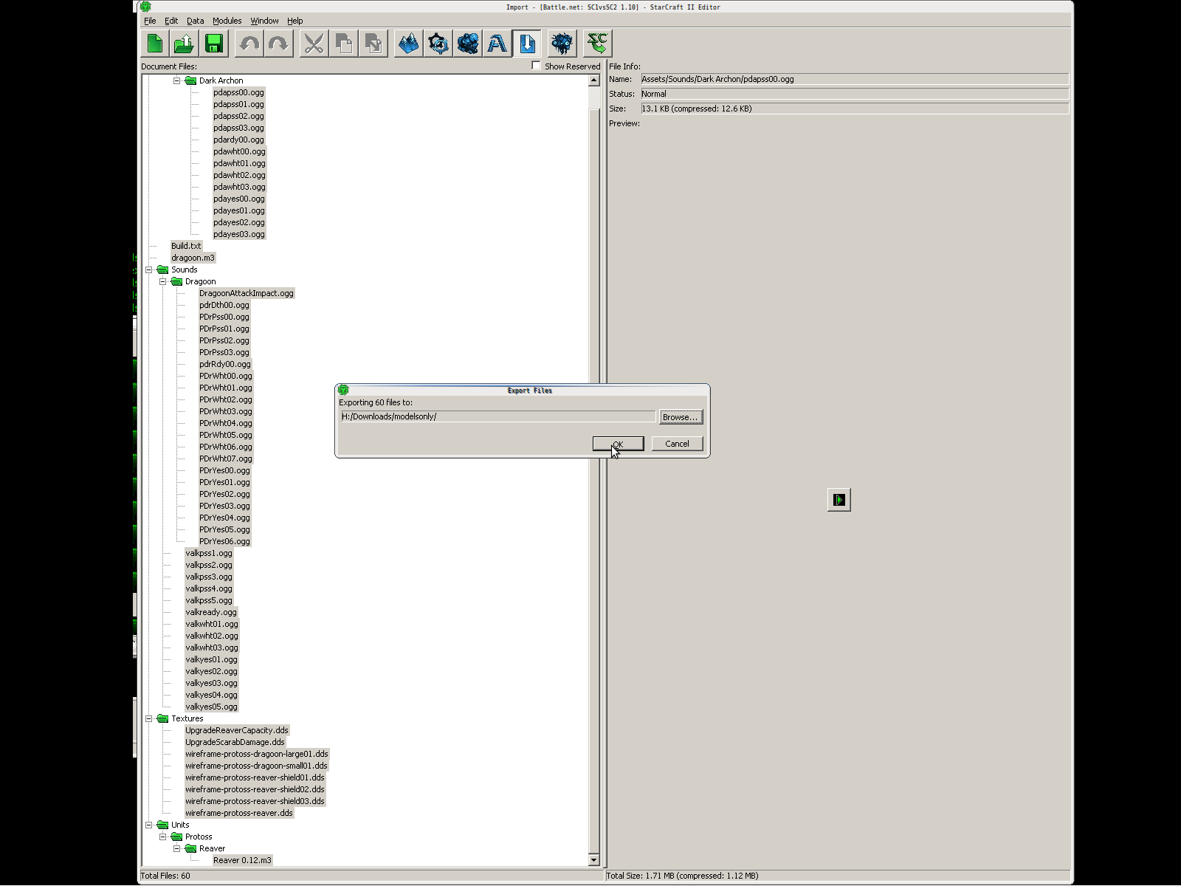Open the Modules menu
Image resolution: width=1181 pixels, height=886 pixels.
point(227,21)
